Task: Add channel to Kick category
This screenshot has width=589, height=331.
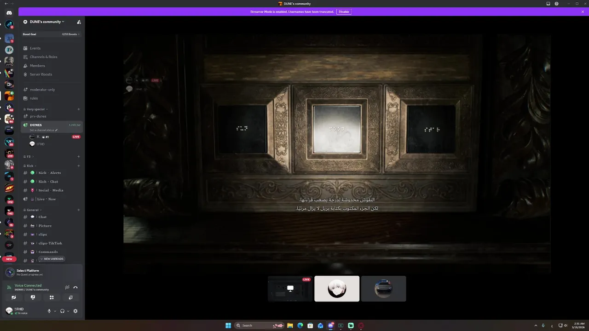Action: click(x=79, y=166)
